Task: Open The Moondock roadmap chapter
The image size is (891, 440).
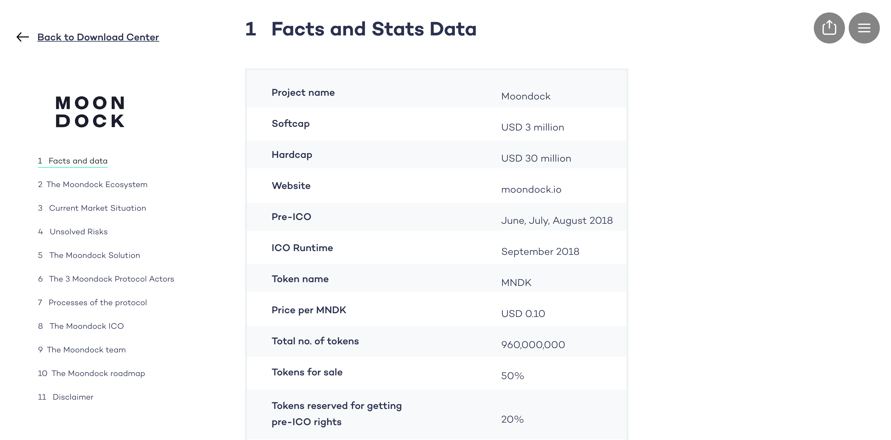Action: (x=91, y=373)
